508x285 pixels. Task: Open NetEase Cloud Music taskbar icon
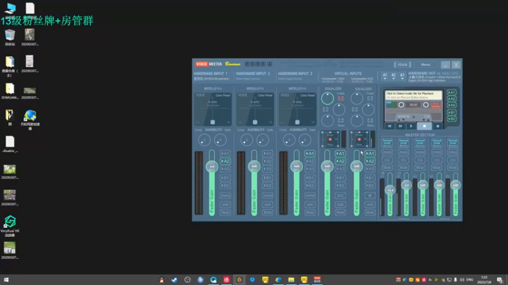click(226, 280)
